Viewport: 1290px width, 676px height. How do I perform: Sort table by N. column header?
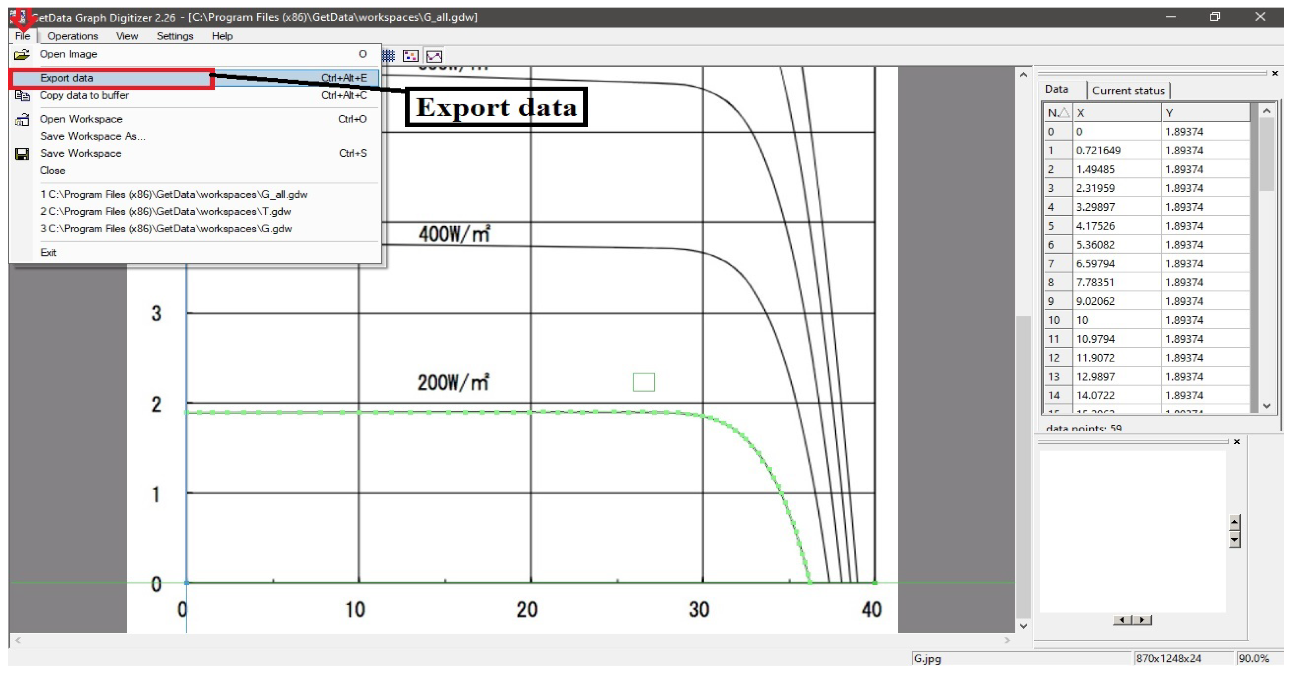(x=1058, y=113)
